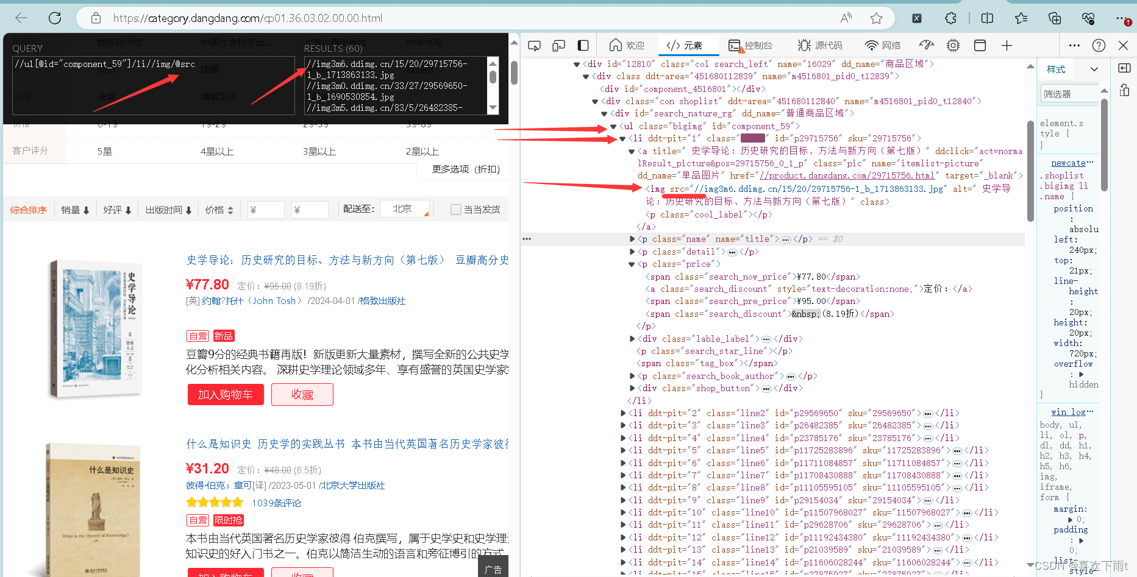
Task: Open the favorites list icon
Action: coord(1021,18)
